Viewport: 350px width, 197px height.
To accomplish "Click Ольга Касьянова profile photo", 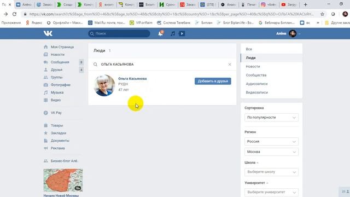I will pyautogui.click(x=104, y=85).
